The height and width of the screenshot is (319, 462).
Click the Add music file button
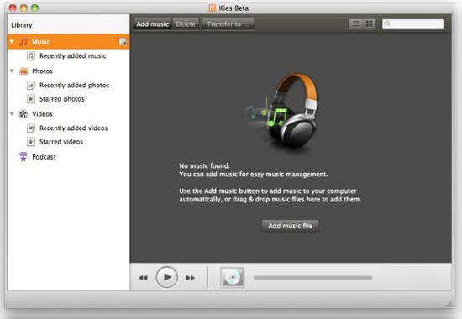click(291, 226)
